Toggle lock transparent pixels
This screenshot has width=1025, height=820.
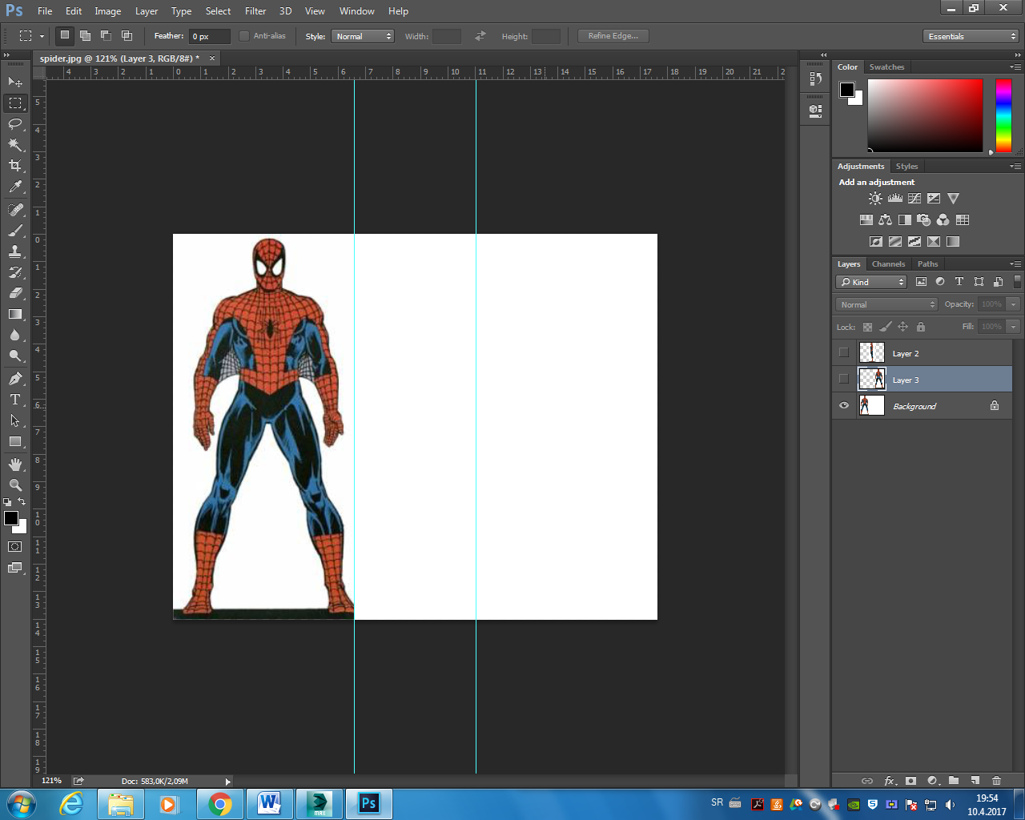point(867,327)
